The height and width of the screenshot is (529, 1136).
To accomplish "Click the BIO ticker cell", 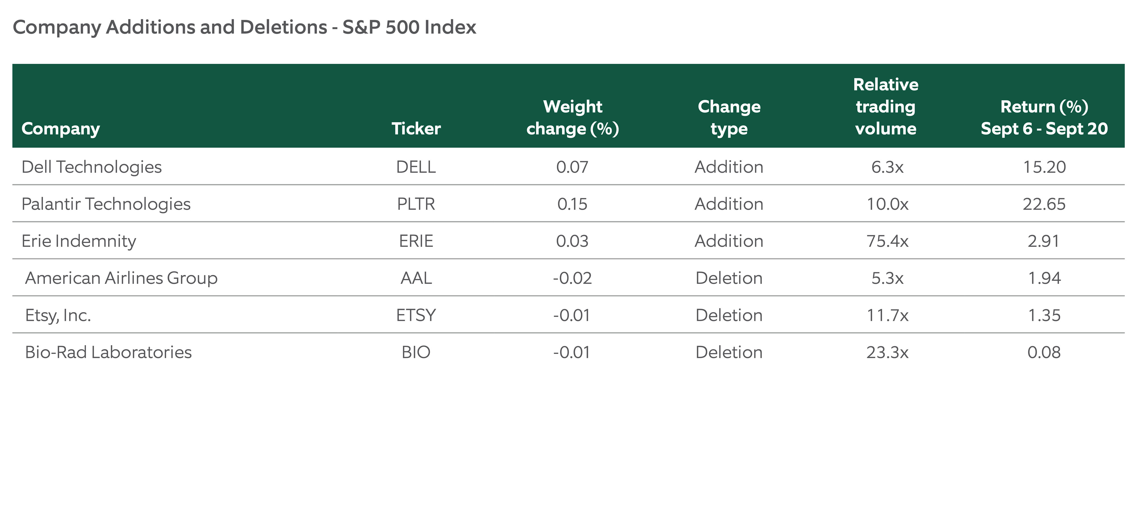I will click(416, 352).
